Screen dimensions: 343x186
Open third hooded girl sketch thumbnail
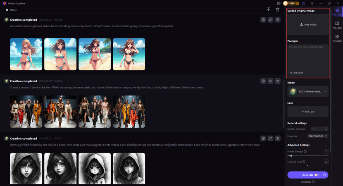[x=95, y=169]
